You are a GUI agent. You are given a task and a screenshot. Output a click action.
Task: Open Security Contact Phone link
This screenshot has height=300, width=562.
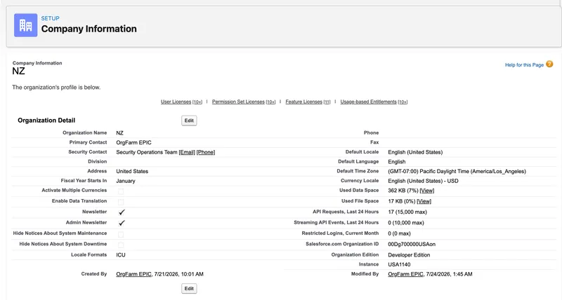[x=206, y=152]
